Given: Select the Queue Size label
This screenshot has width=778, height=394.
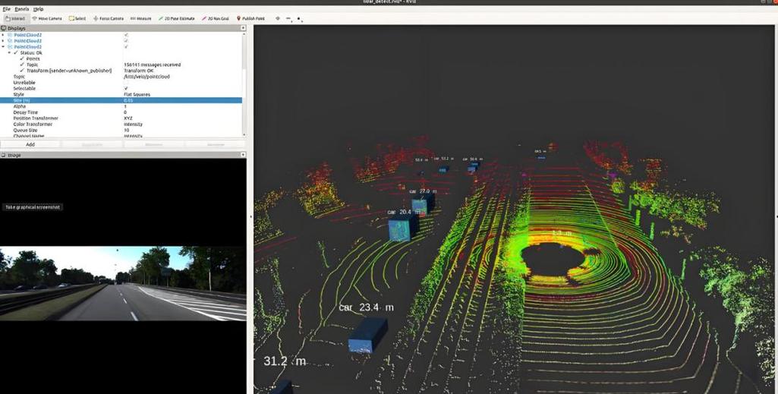Looking at the screenshot, I should tap(25, 130).
